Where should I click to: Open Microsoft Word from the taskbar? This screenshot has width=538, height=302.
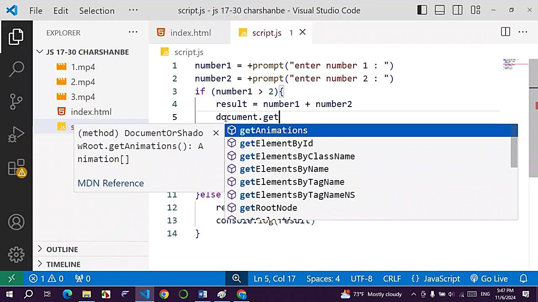click(203, 294)
